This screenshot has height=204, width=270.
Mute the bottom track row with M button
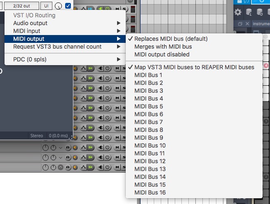117,167
